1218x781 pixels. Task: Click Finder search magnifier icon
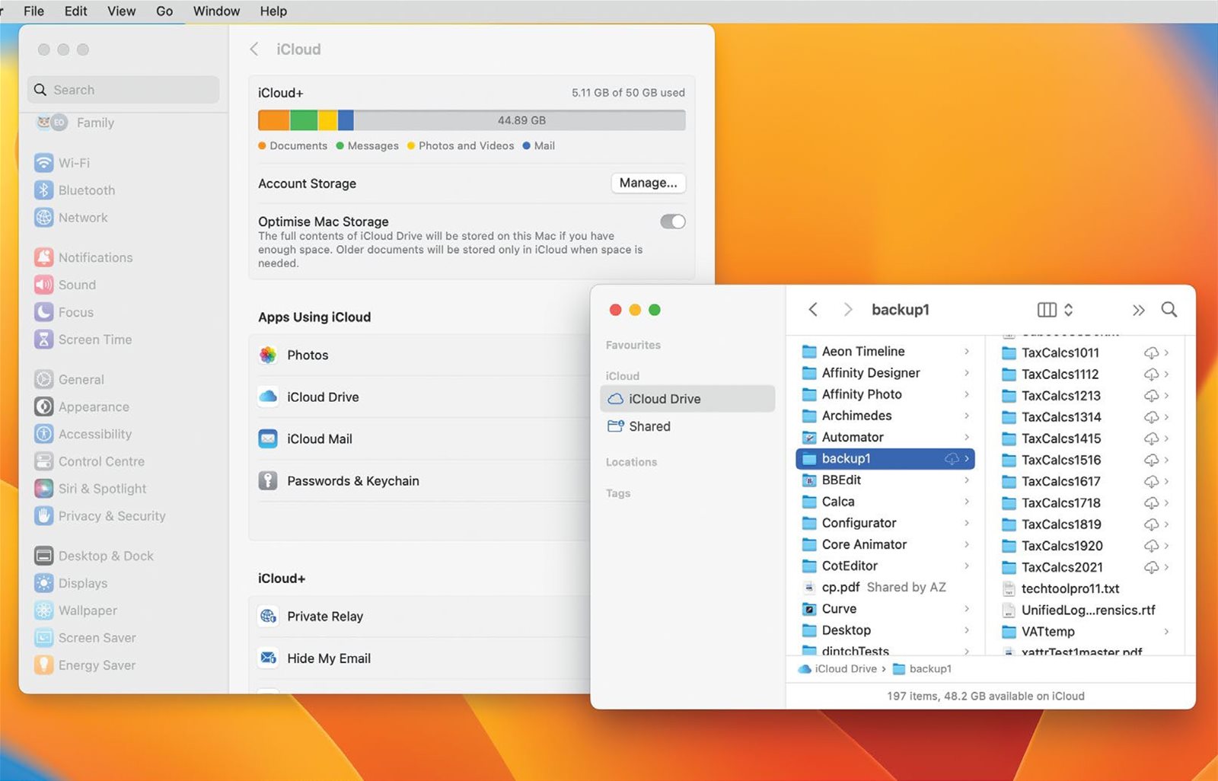pyautogui.click(x=1169, y=309)
